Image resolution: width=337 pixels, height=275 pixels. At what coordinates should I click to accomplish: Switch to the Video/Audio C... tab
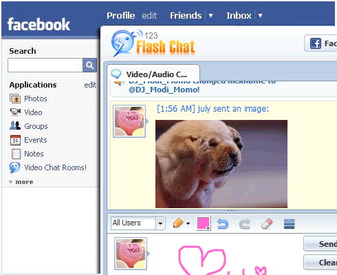coord(153,74)
